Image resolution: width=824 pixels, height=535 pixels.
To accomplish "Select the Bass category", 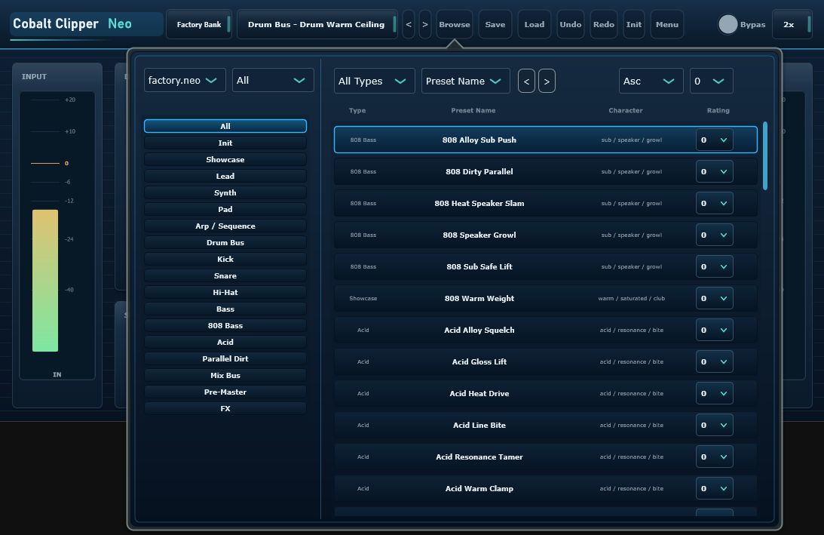I will (225, 309).
